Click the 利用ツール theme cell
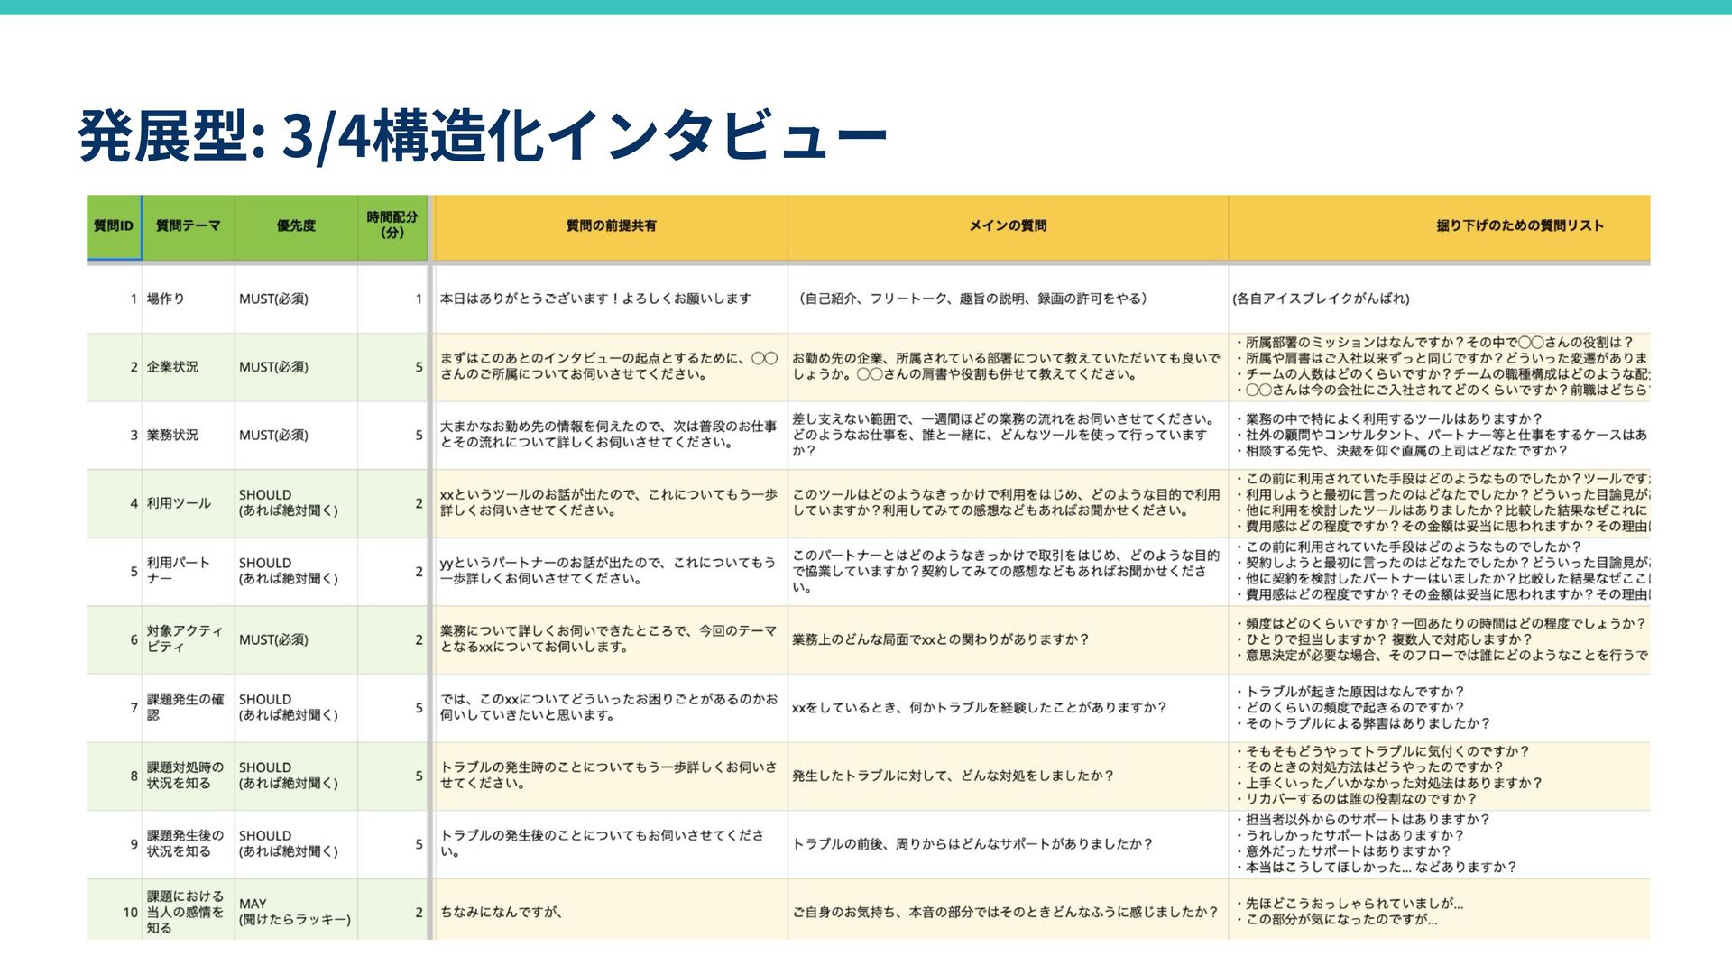Viewport: 1732px width, 974px height. tap(179, 503)
